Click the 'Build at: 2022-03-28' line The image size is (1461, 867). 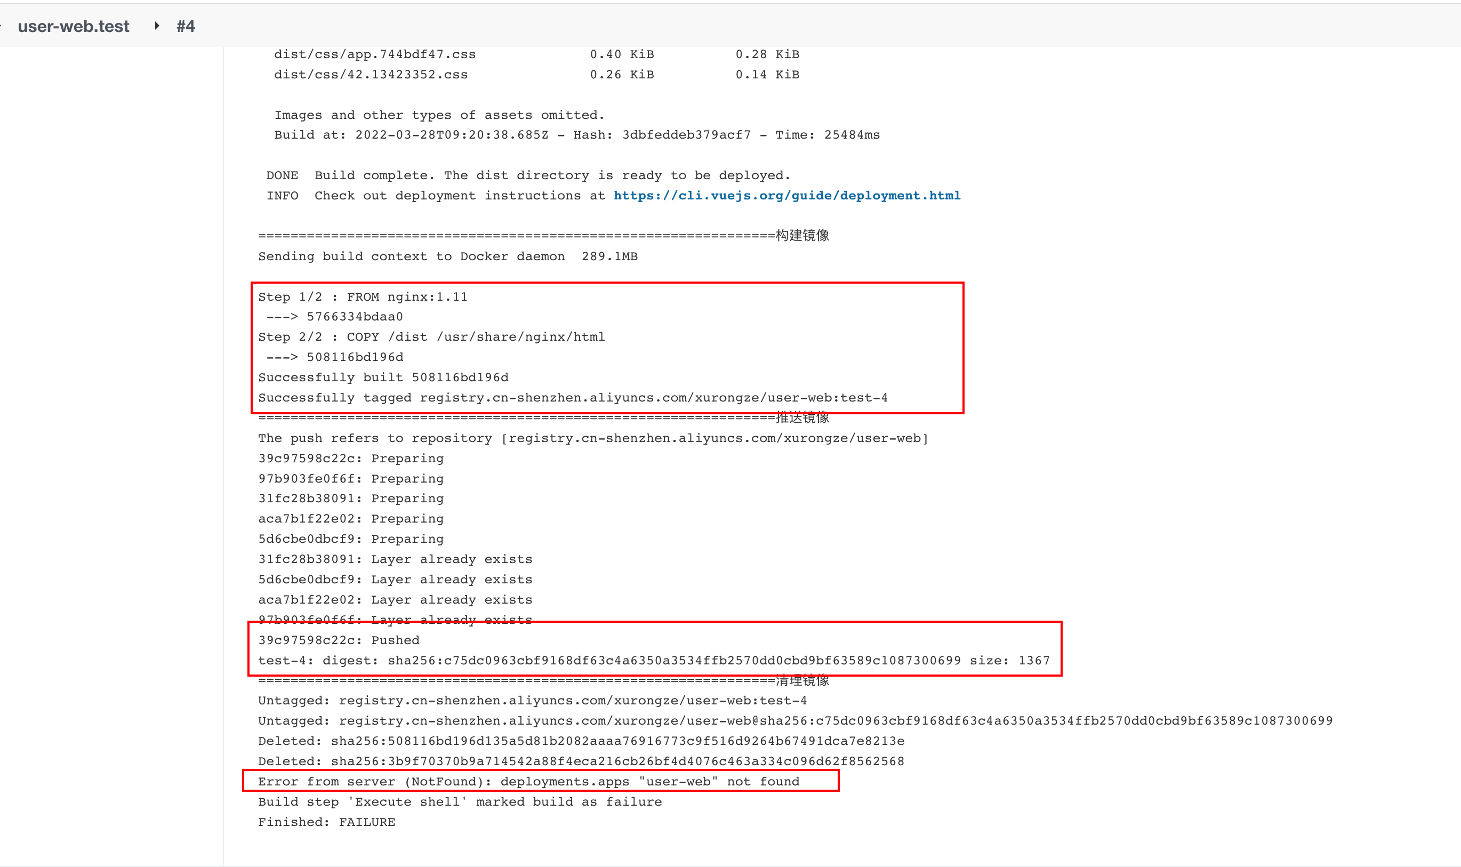pos(577,135)
